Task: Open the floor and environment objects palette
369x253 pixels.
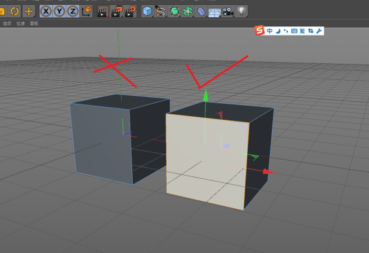Action: 215,11
